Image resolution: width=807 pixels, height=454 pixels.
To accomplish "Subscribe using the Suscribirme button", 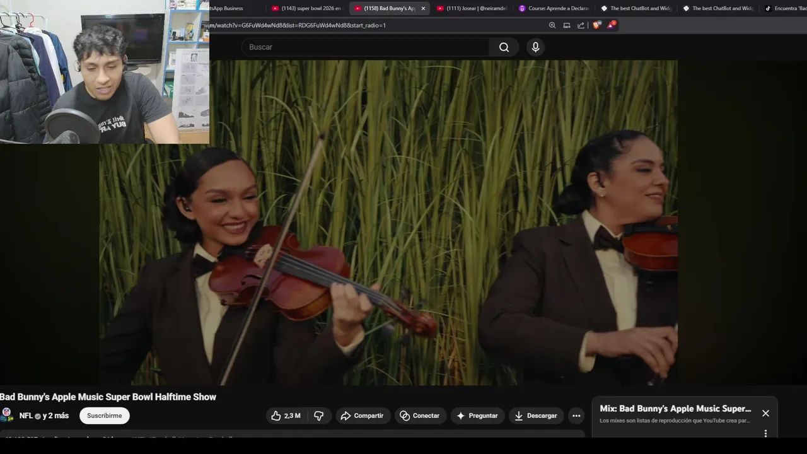I will coord(105,416).
